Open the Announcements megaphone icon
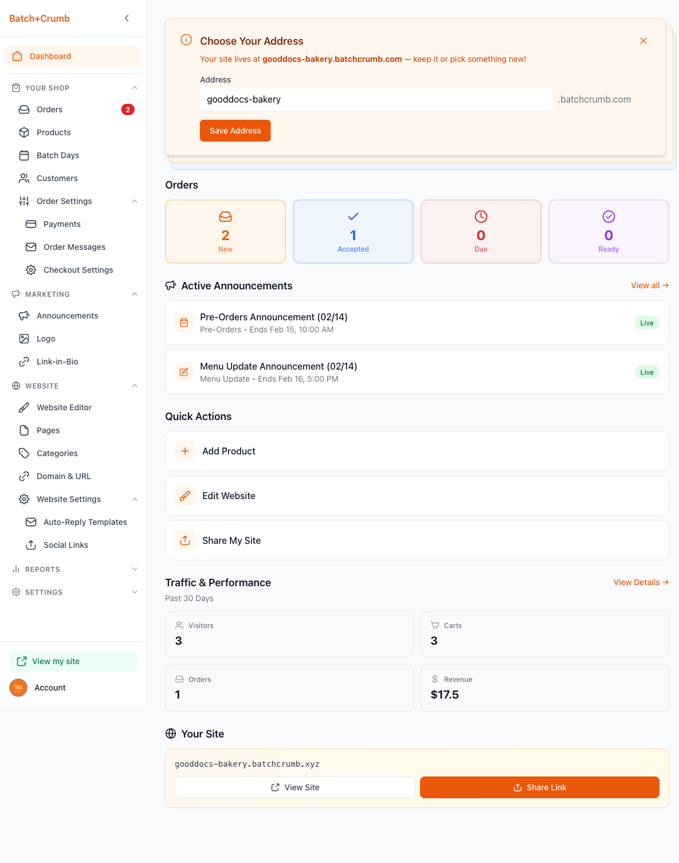 pos(23,316)
